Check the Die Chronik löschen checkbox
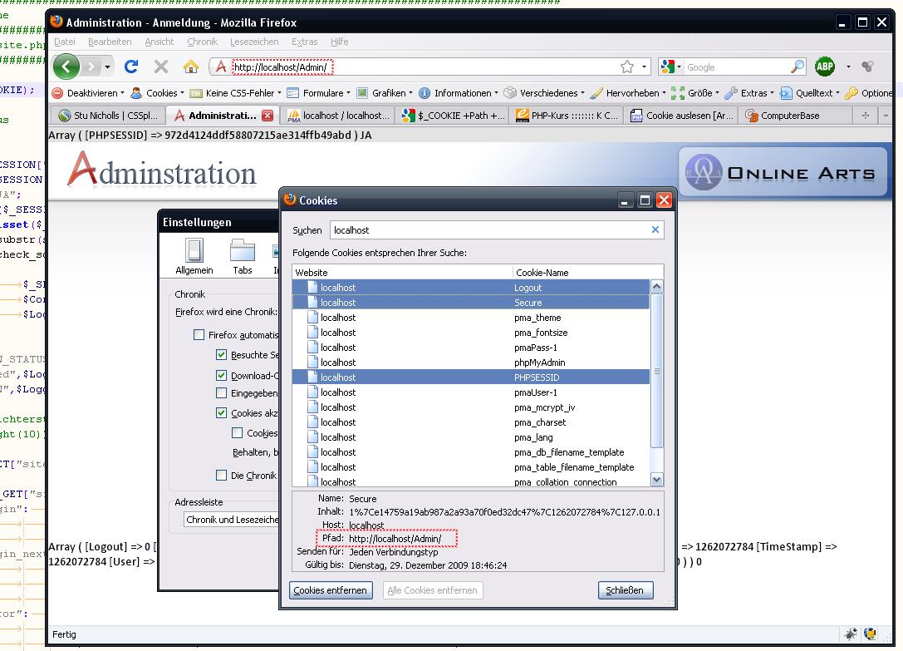Viewport: 903px width, 651px height. coord(221,475)
